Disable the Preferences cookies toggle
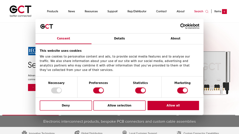Image resolution: width=239 pixels, height=134 pixels. pos(98,91)
